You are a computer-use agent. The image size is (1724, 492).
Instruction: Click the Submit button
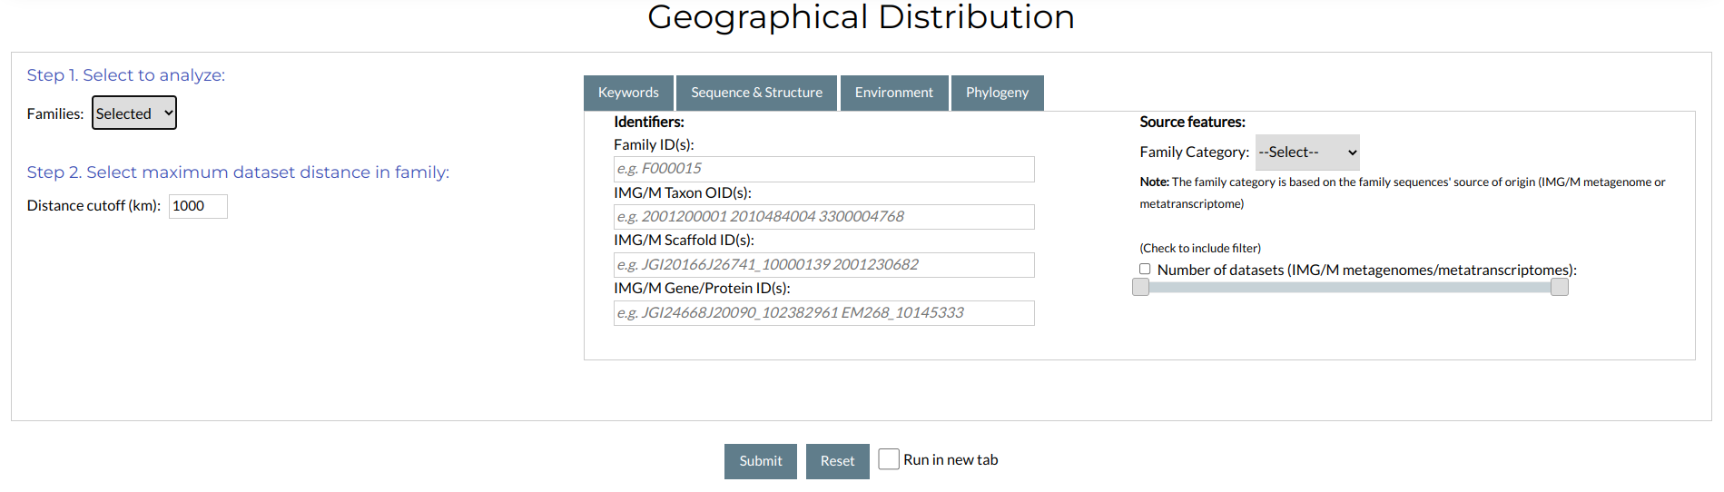pos(761,461)
